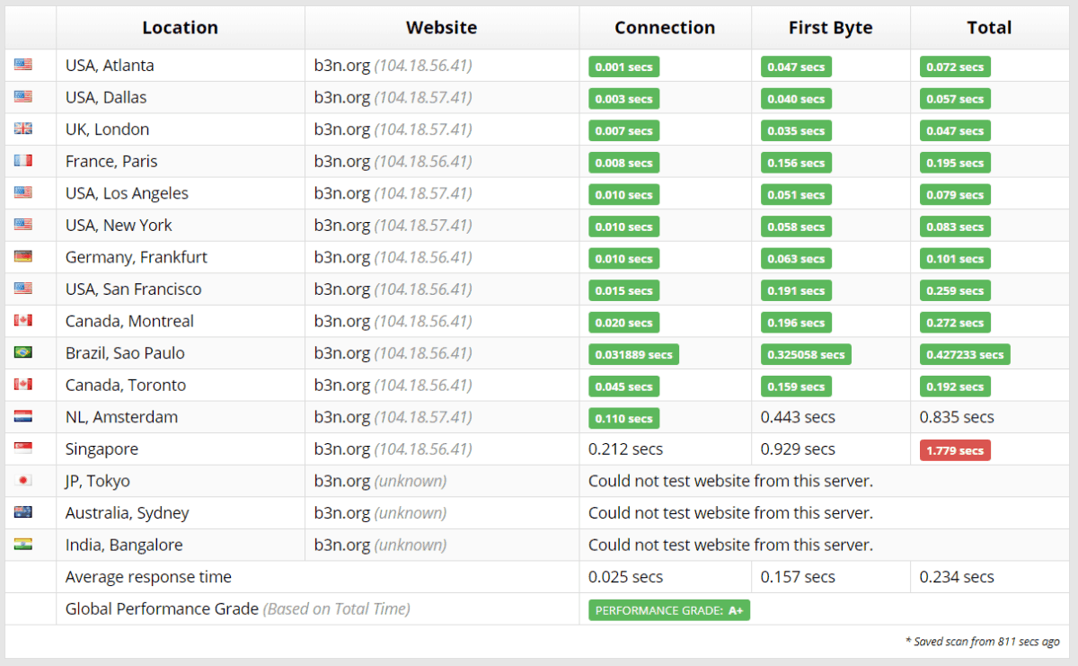This screenshot has height=666, width=1078.
Task: Sort by the Location column header
Action: pyautogui.click(x=180, y=27)
